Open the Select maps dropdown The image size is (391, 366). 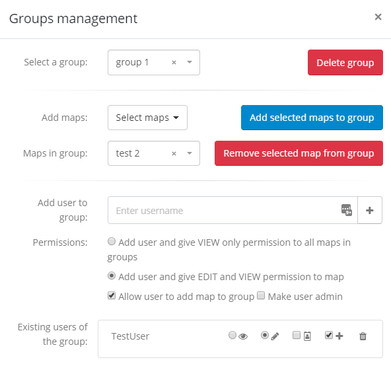click(147, 118)
